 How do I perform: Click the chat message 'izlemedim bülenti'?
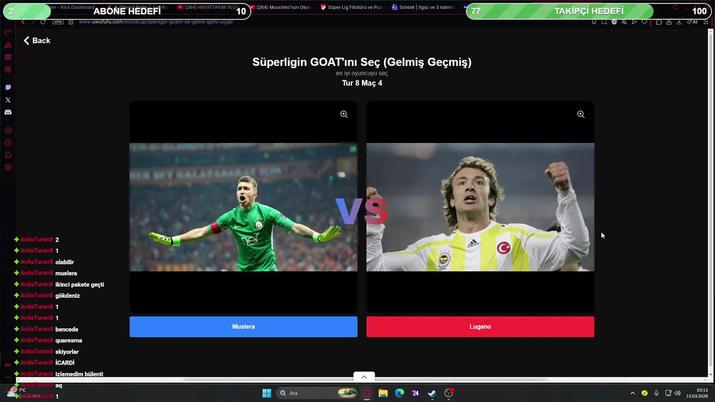[79, 374]
